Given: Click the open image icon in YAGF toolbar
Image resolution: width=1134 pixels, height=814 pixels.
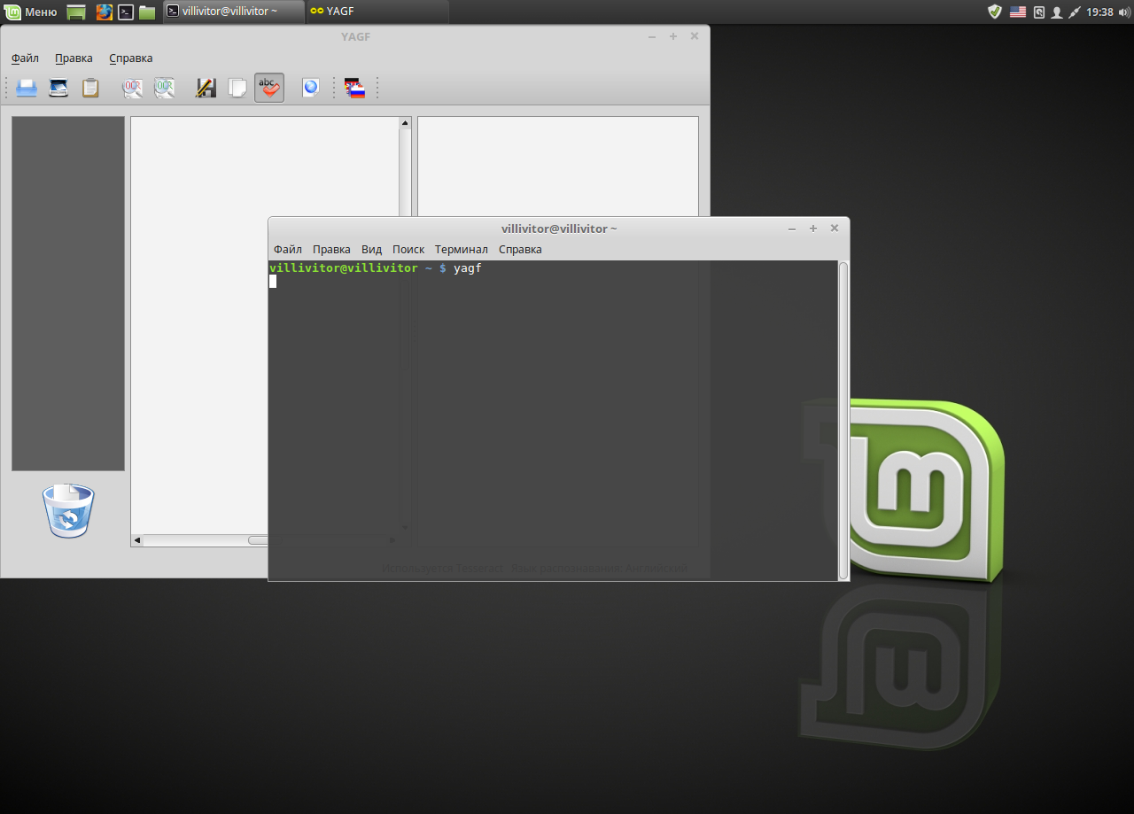Looking at the screenshot, I should tap(27, 88).
